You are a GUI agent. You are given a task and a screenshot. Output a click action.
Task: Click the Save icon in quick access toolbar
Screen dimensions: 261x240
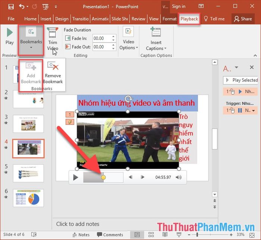(x=11, y=7)
